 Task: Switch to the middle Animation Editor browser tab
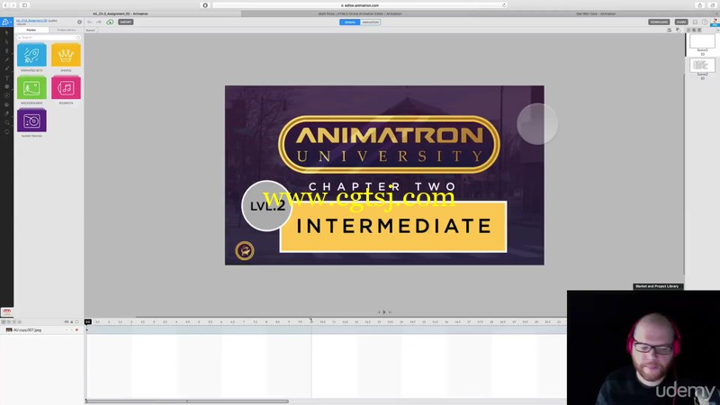pos(360,13)
